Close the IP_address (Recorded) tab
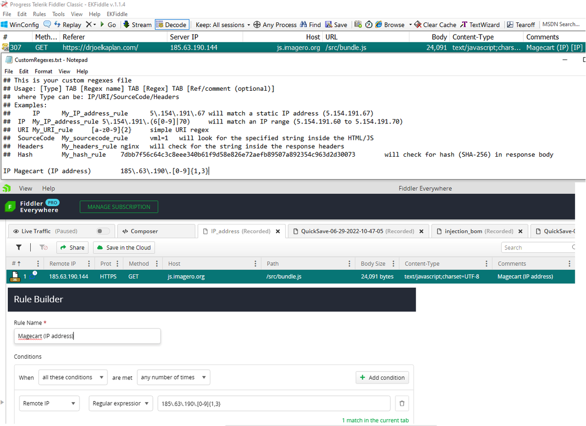The height and width of the screenshot is (426, 586). [278, 231]
